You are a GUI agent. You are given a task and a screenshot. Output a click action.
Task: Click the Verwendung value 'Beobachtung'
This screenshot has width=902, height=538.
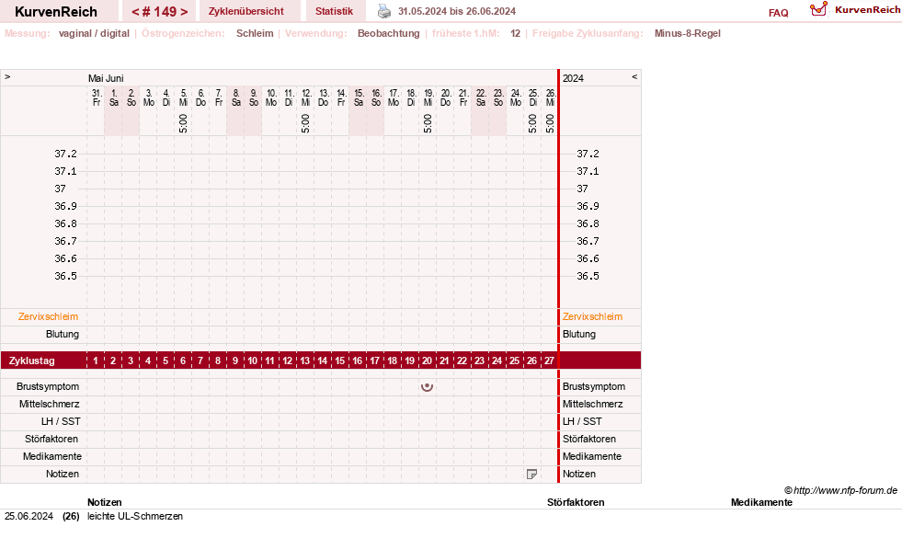[x=389, y=33]
